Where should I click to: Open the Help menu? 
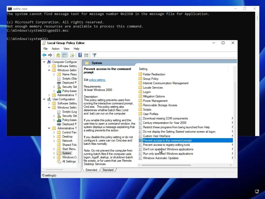[76, 49]
